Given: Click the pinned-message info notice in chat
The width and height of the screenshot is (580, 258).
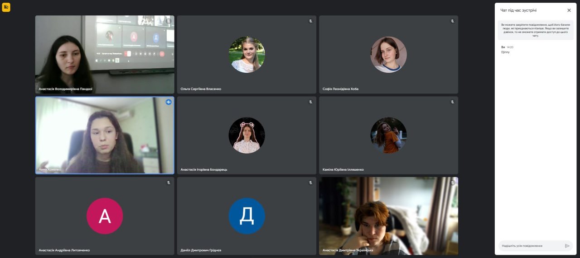Looking at the screenshot, I should [x=535, y=30].
